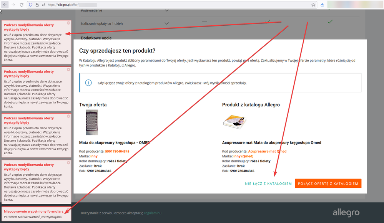Go back with the browser back arrow

[5, 5]
